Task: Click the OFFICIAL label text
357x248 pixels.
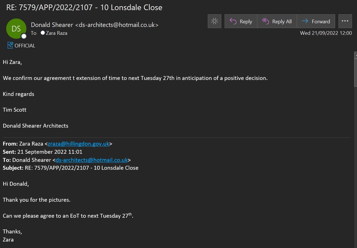Action: pos(25,45)
